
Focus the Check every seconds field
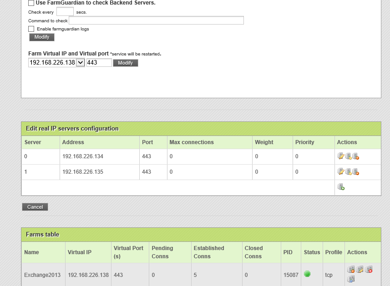pos(65,12)
